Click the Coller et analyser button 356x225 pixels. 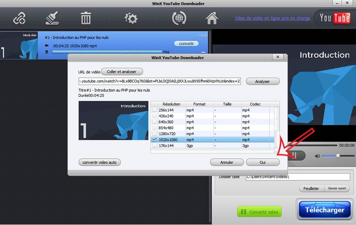pyautogui.click(x=122, y=72)
